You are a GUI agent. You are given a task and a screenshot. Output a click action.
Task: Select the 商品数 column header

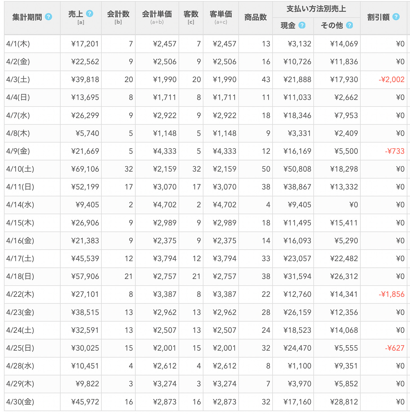coord(255,17)
